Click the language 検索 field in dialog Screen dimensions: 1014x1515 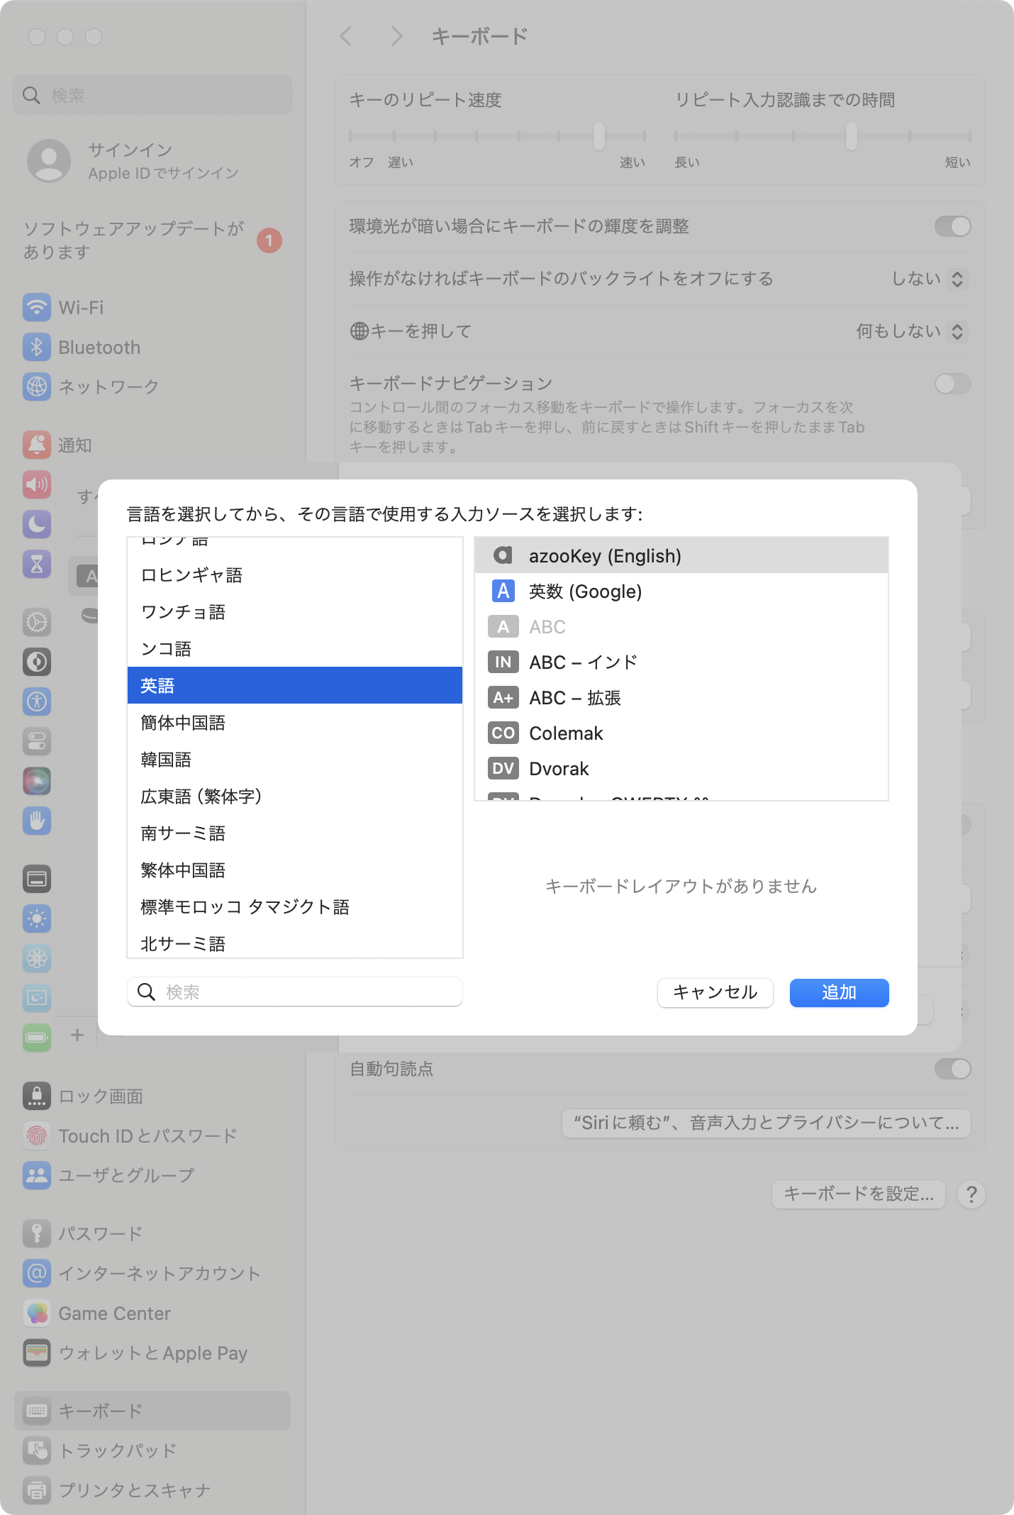coord(295,992)
